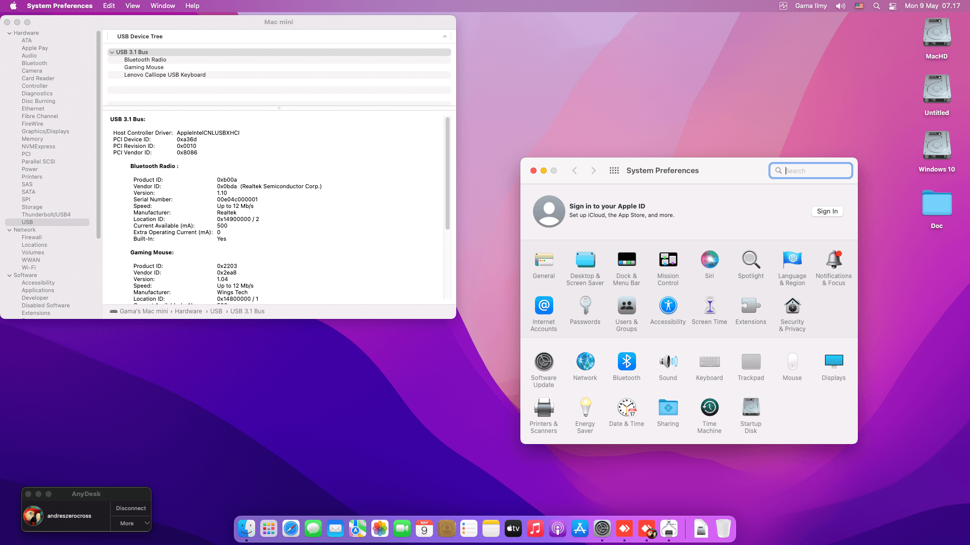The height and width of the screenshot is (545, 970).
Task: Open Screen Time preferences
Action: click(x=709, y=311)
